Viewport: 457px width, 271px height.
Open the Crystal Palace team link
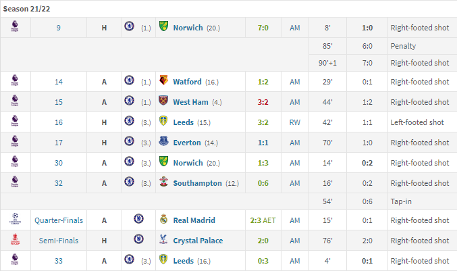(198, 241)
